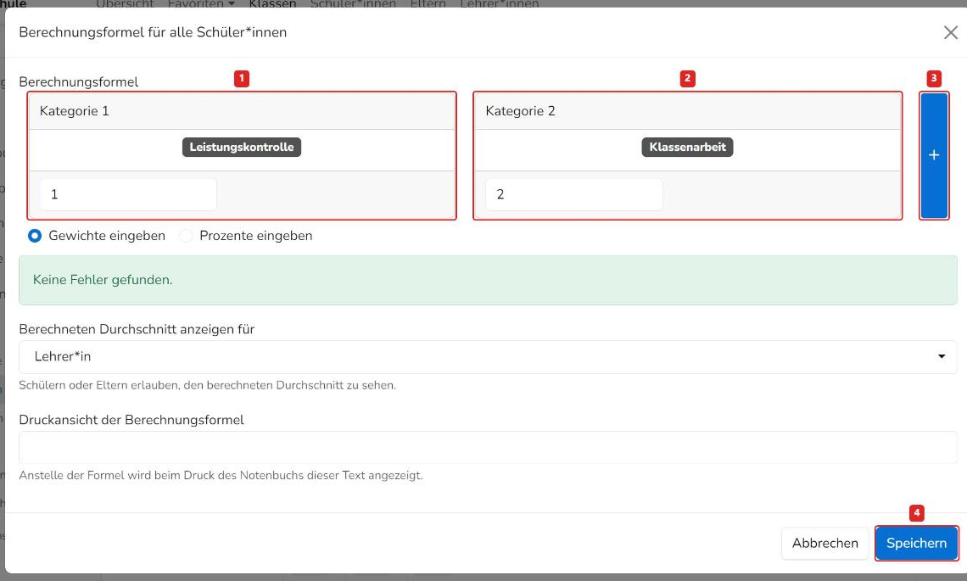Screen dimensions: 967x581
Task: Click the Druckansicht der Berechnungsformel text field
Action: 488,447
